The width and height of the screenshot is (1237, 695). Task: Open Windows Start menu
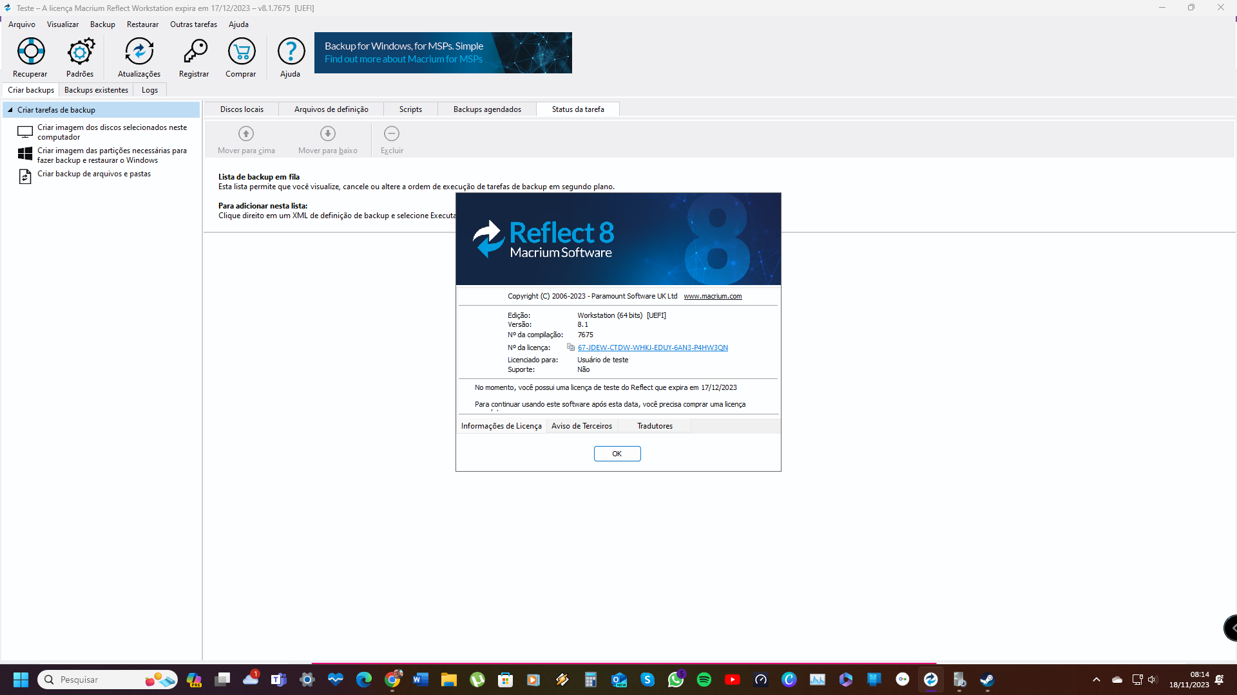click(x=21, y=680)
